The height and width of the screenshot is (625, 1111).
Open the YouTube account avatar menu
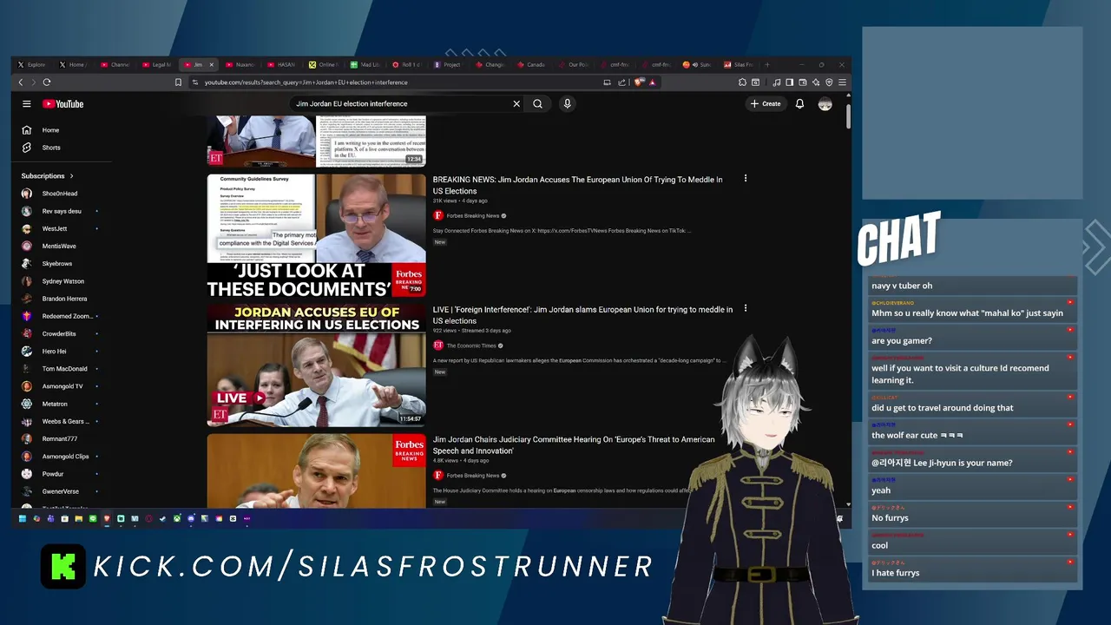(825, 104)
